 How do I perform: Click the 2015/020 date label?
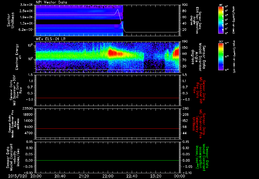click(x=18, y=176)
